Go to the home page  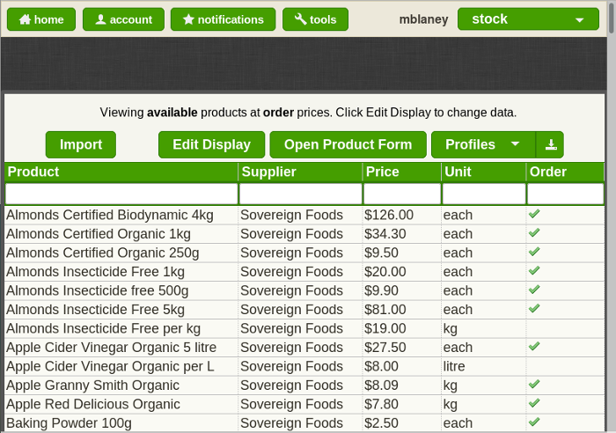point(41,19)
